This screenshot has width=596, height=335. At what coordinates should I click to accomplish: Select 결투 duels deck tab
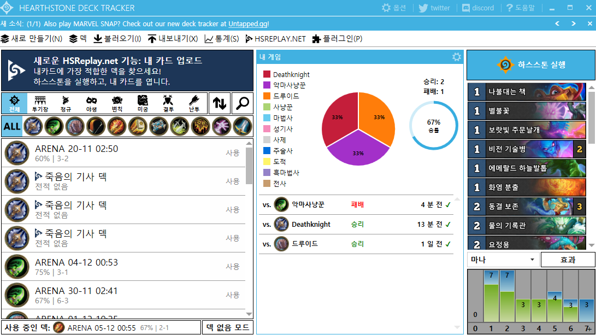[168, 103]
